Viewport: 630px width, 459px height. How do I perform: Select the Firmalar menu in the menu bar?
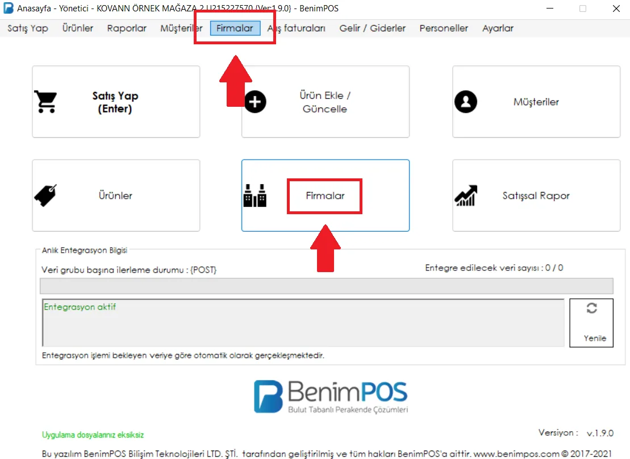(235, 28)
